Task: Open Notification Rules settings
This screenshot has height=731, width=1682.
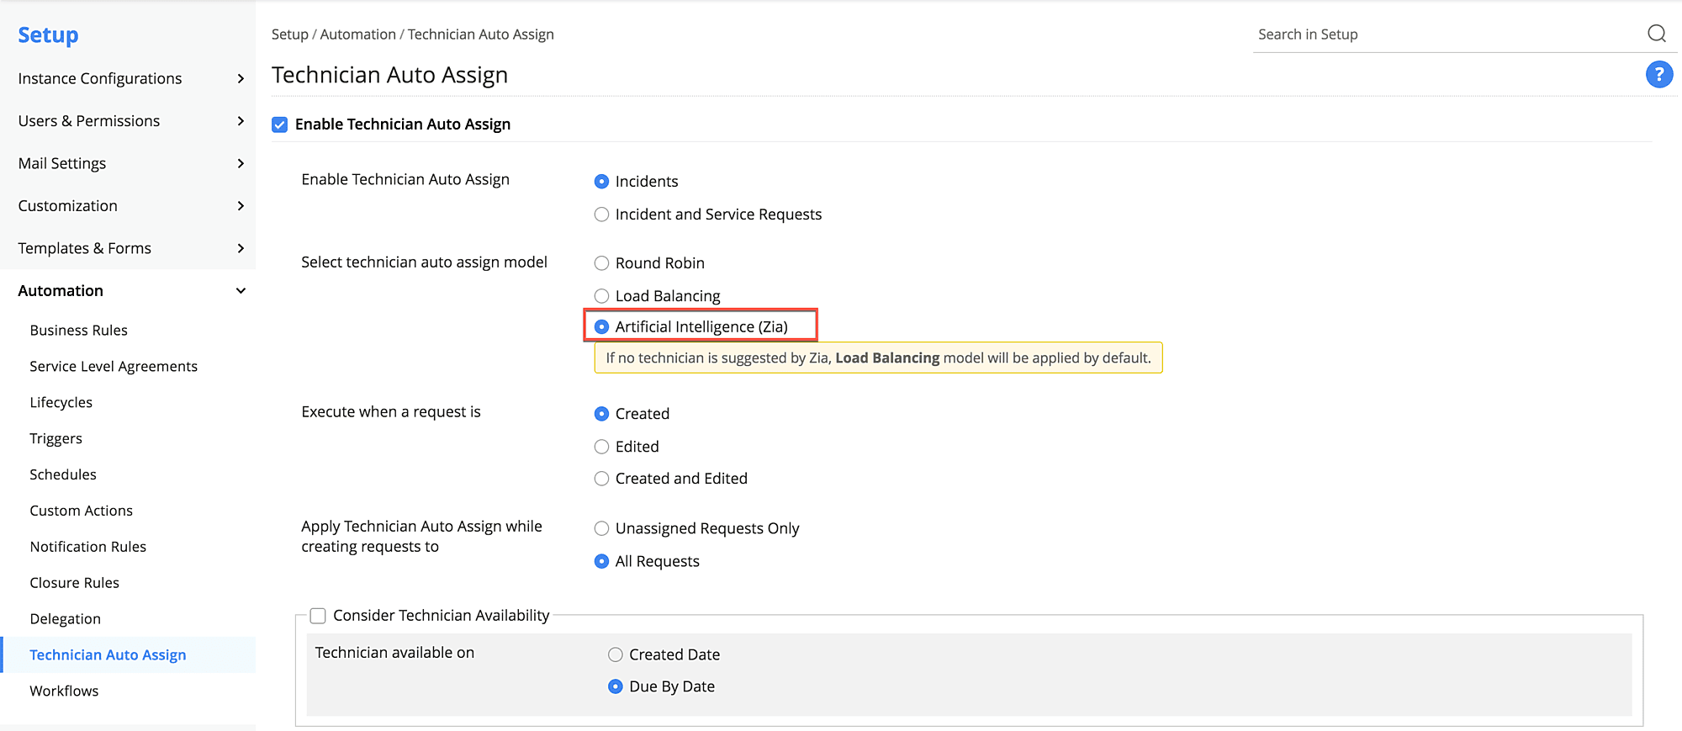Action: point(88,548)
